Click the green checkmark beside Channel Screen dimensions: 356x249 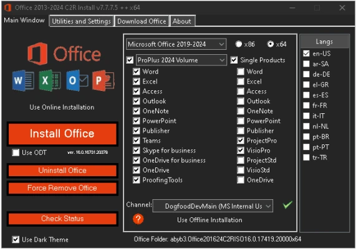[287, 205]
